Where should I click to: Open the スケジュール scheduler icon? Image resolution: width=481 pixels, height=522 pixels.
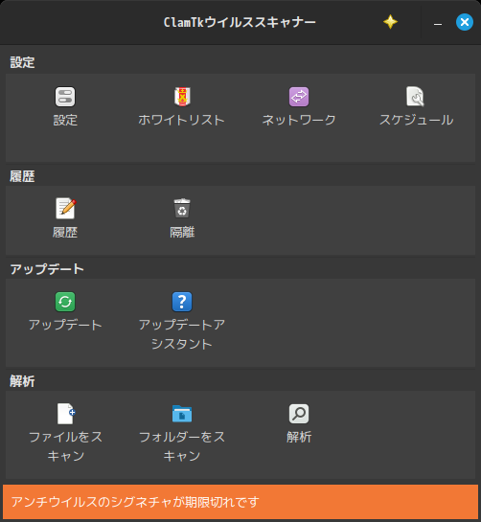(416, 97)
